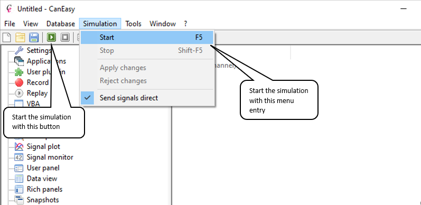Click the New file toolbar icon
Viewport: 421px width, 205px height.
tap(7, 38)
